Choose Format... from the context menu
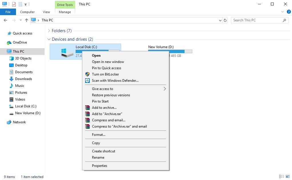This screenshot has height=180, width=292. tap(99, 134)
